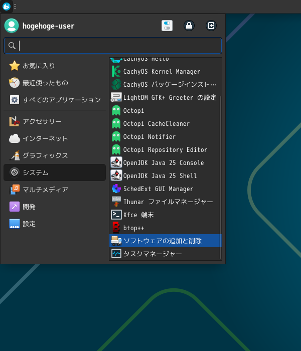
Task: Click the application list scrollbar
Action: [x=220, y=177]
